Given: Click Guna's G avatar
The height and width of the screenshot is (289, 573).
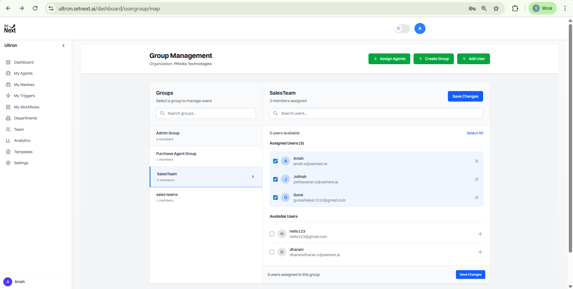Looking at the screenshot, I should click(285, 198).
